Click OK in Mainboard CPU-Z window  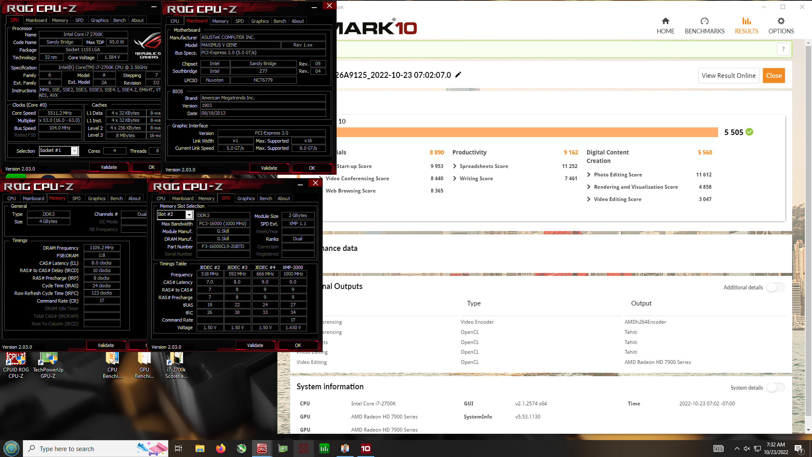312,168
